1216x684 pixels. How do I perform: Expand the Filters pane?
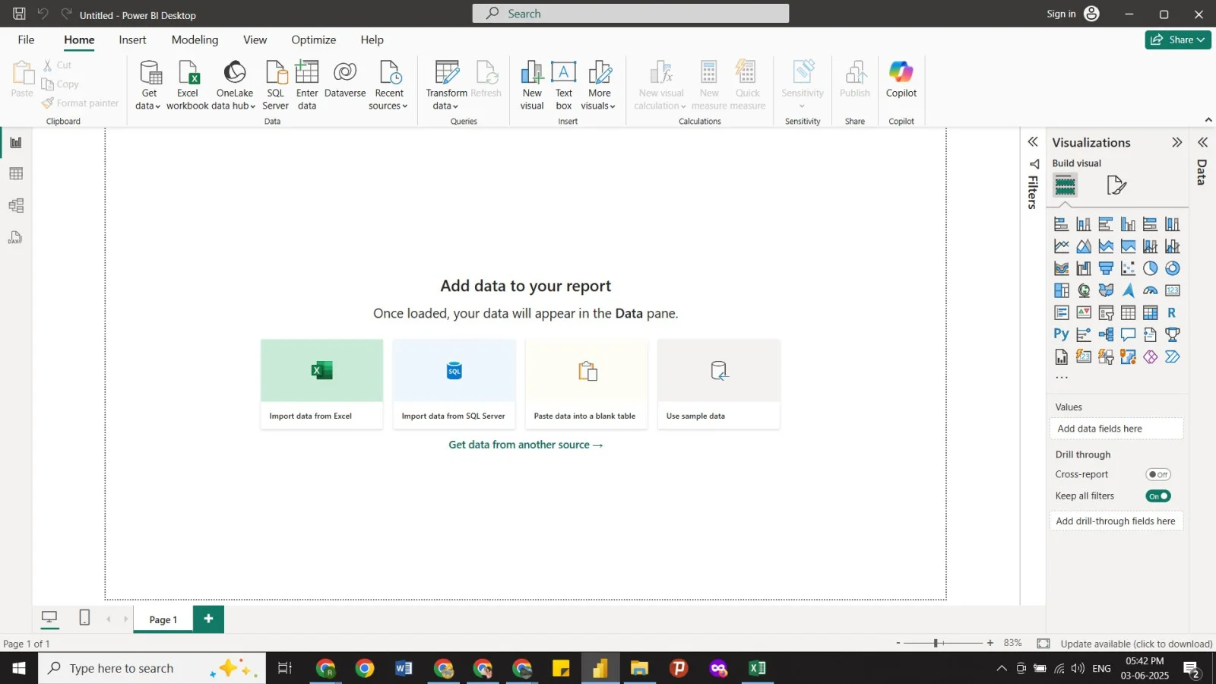coord(1033,142)
